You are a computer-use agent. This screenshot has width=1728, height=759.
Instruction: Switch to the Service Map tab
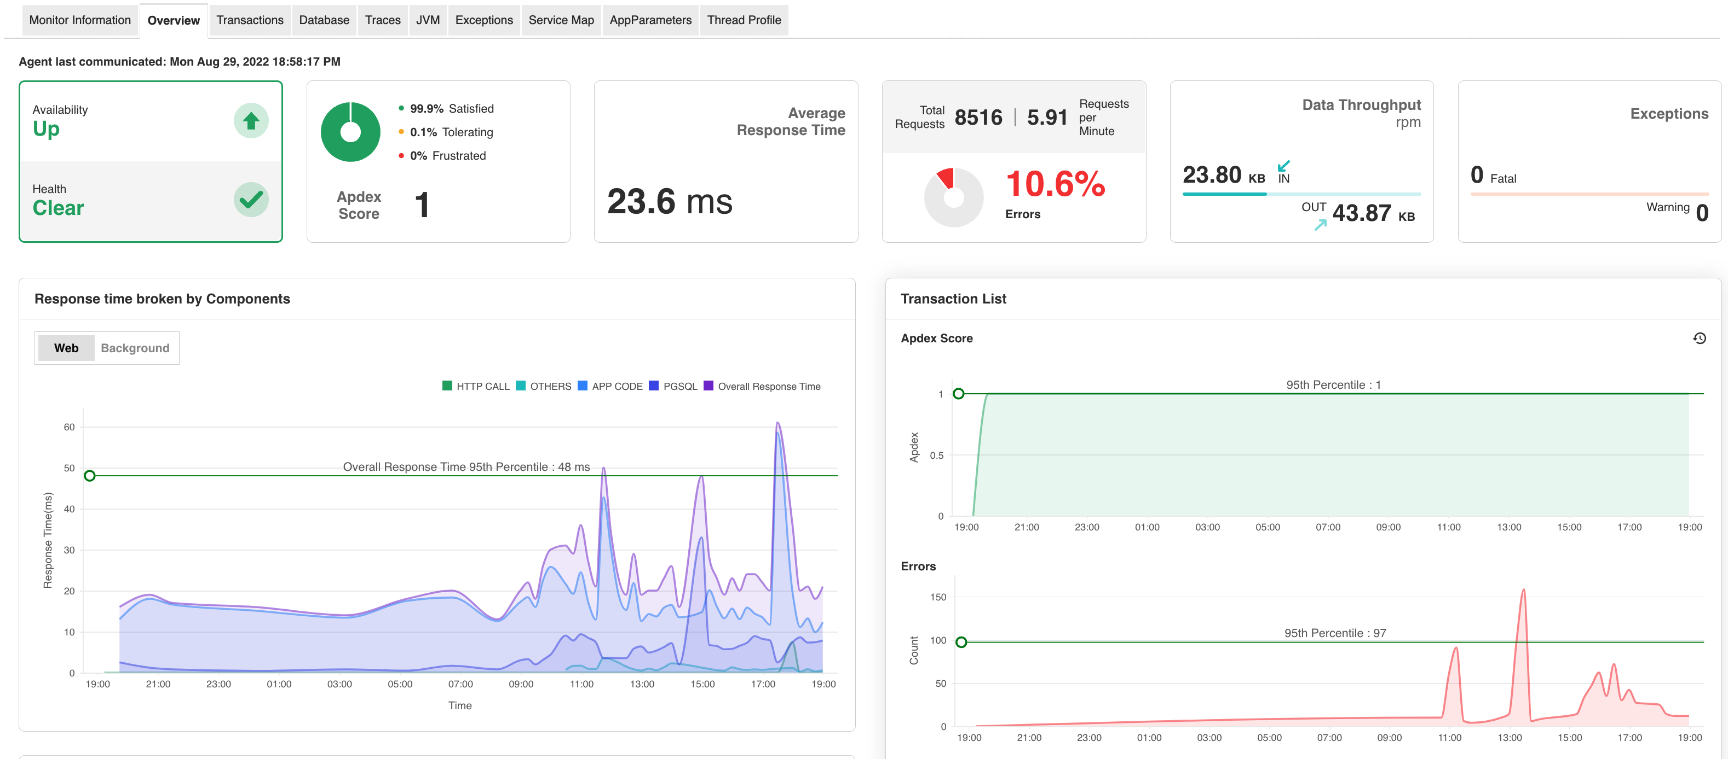point(561,20)
